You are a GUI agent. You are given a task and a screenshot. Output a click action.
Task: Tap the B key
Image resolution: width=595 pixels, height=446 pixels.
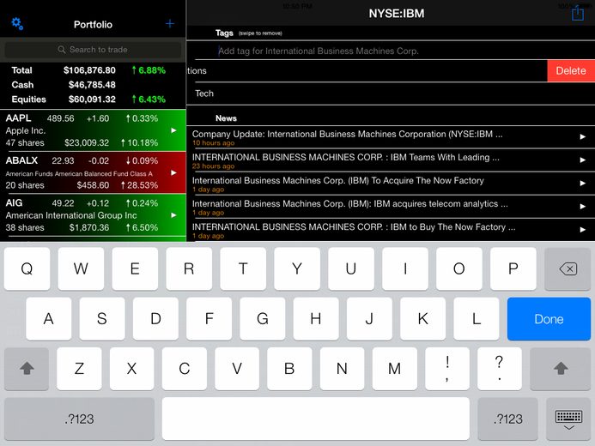289,368
